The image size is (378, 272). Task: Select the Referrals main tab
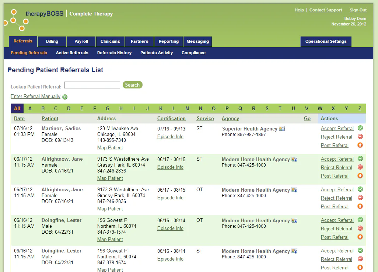point(23,41)
